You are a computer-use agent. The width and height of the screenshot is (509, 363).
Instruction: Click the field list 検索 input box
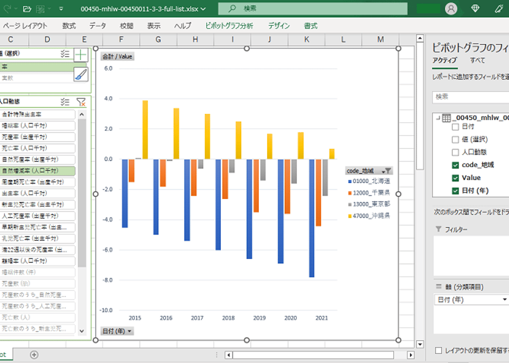pos(470,97)
